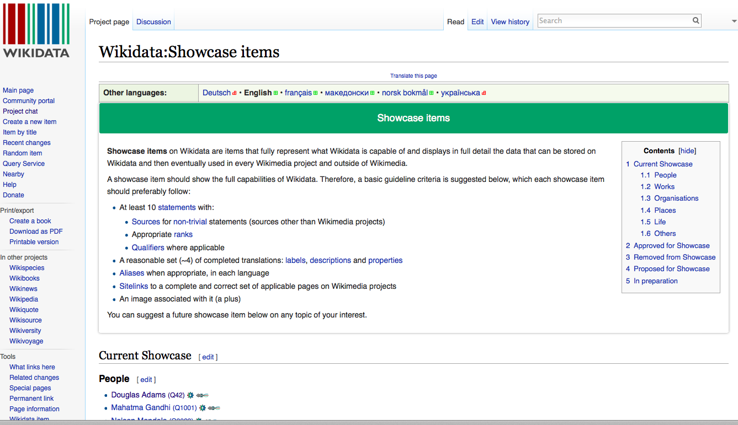Open Wikivoyage project link
Viewport: 738px width, 425px height.
26,341
